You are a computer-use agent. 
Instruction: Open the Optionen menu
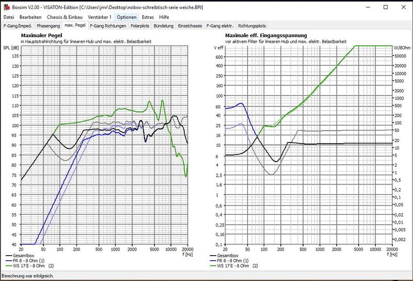tap(126, 17)
